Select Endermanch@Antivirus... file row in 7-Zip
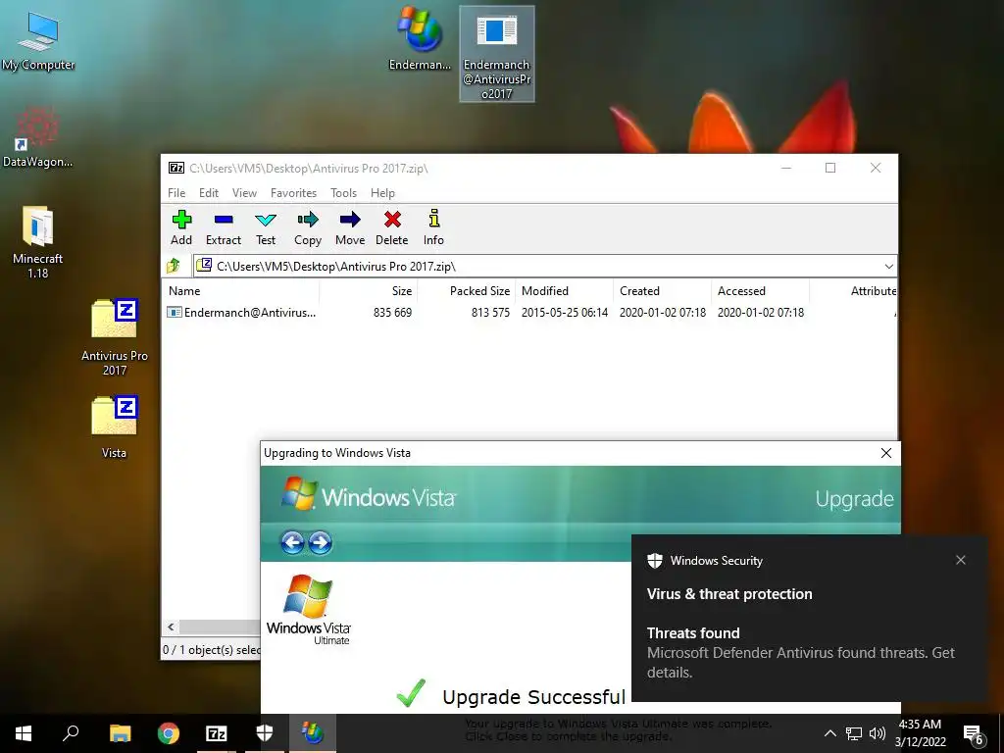 coord(528,313)
